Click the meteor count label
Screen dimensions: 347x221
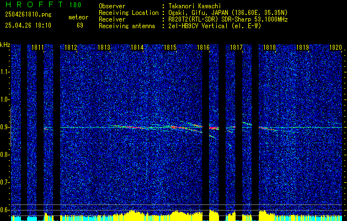click(x=78, y=17)
